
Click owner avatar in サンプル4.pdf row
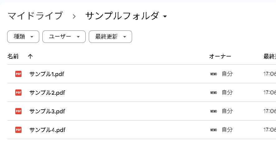[x=213, y=130]
